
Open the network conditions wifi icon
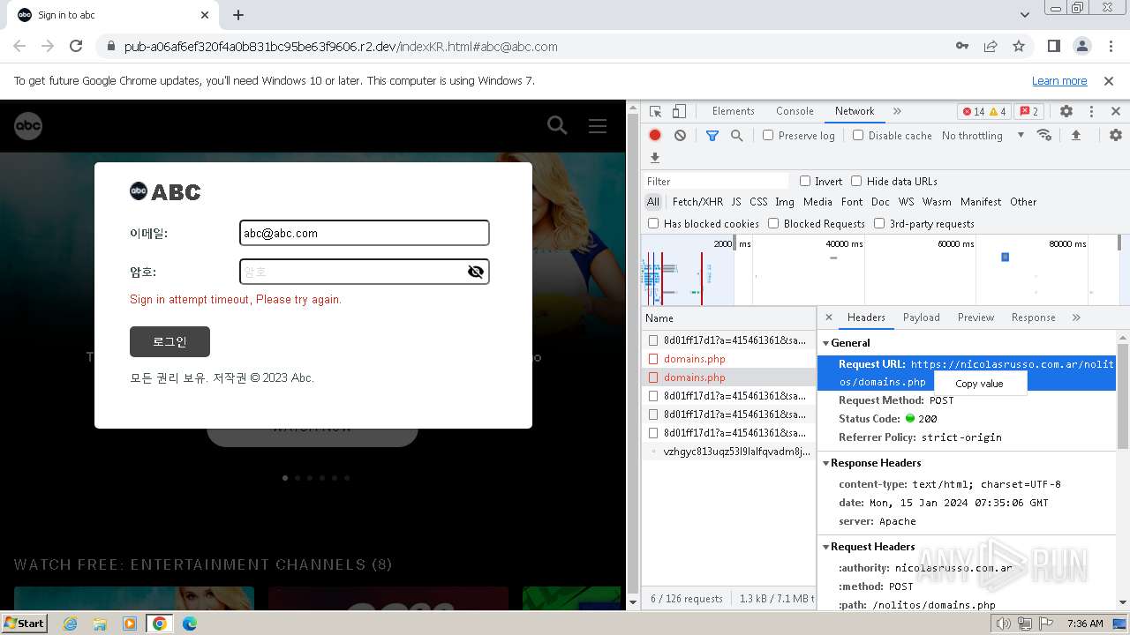point(1044,135)
